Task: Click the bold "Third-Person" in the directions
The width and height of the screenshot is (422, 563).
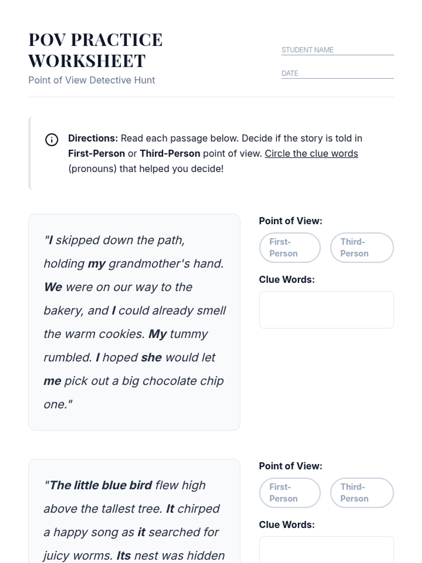Action: click(170, 153)
